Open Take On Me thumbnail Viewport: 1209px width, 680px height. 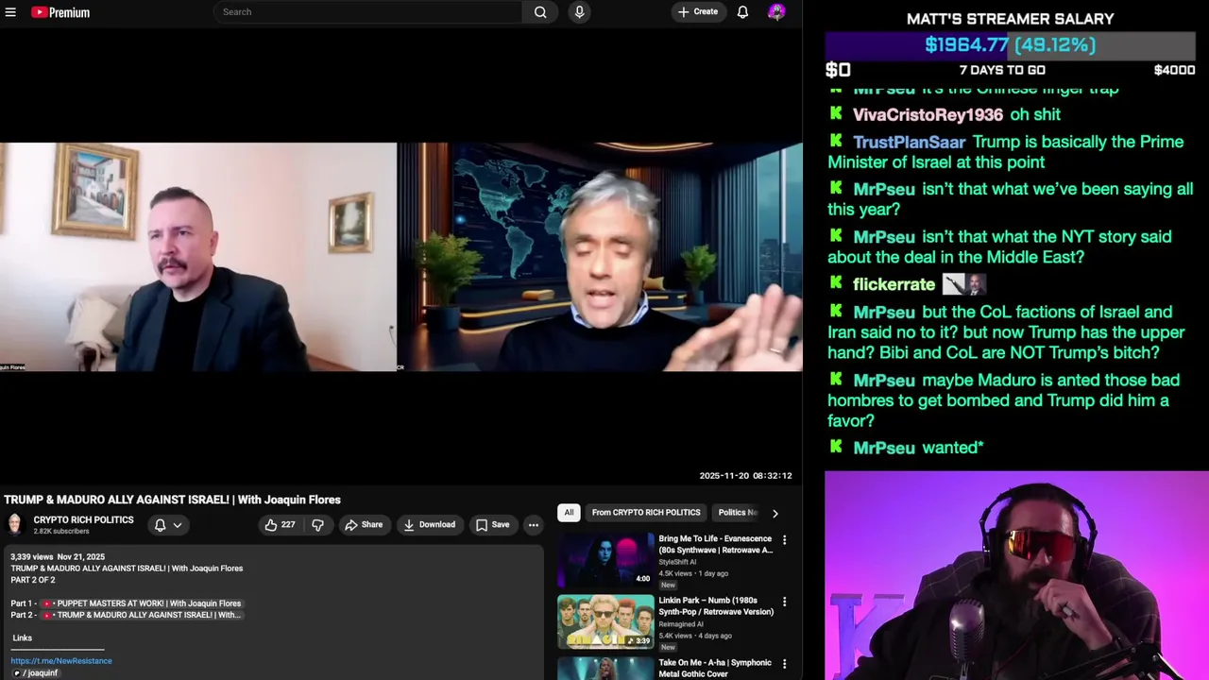click(x=604, y=668)
